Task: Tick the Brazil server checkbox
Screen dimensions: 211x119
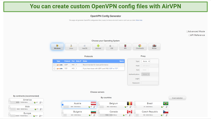Action: [x=135, y=105]
